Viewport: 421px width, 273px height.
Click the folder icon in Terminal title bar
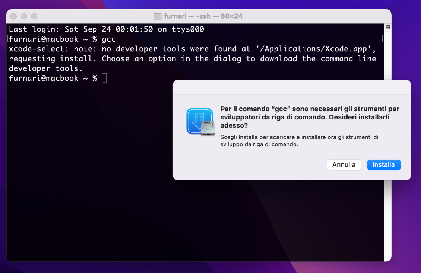coord(158,16)
